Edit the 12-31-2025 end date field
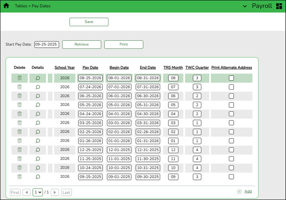Screen dimensions: 286x200 click(148, 150)
